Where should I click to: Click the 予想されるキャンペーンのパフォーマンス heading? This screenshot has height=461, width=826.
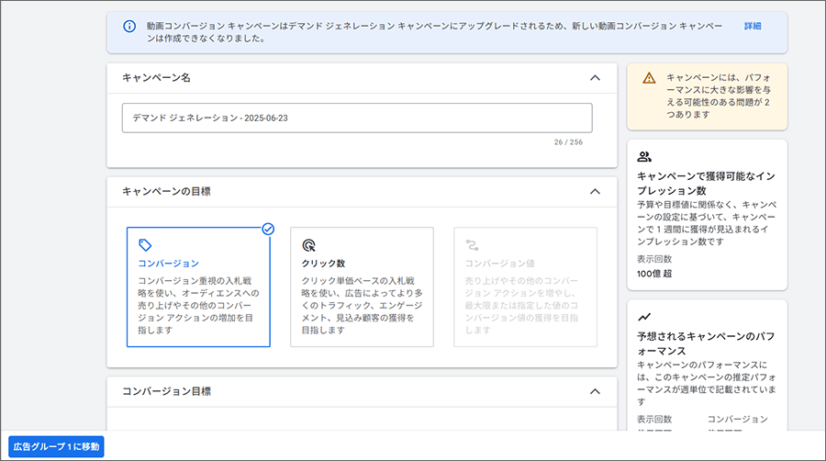click(706, 343)
